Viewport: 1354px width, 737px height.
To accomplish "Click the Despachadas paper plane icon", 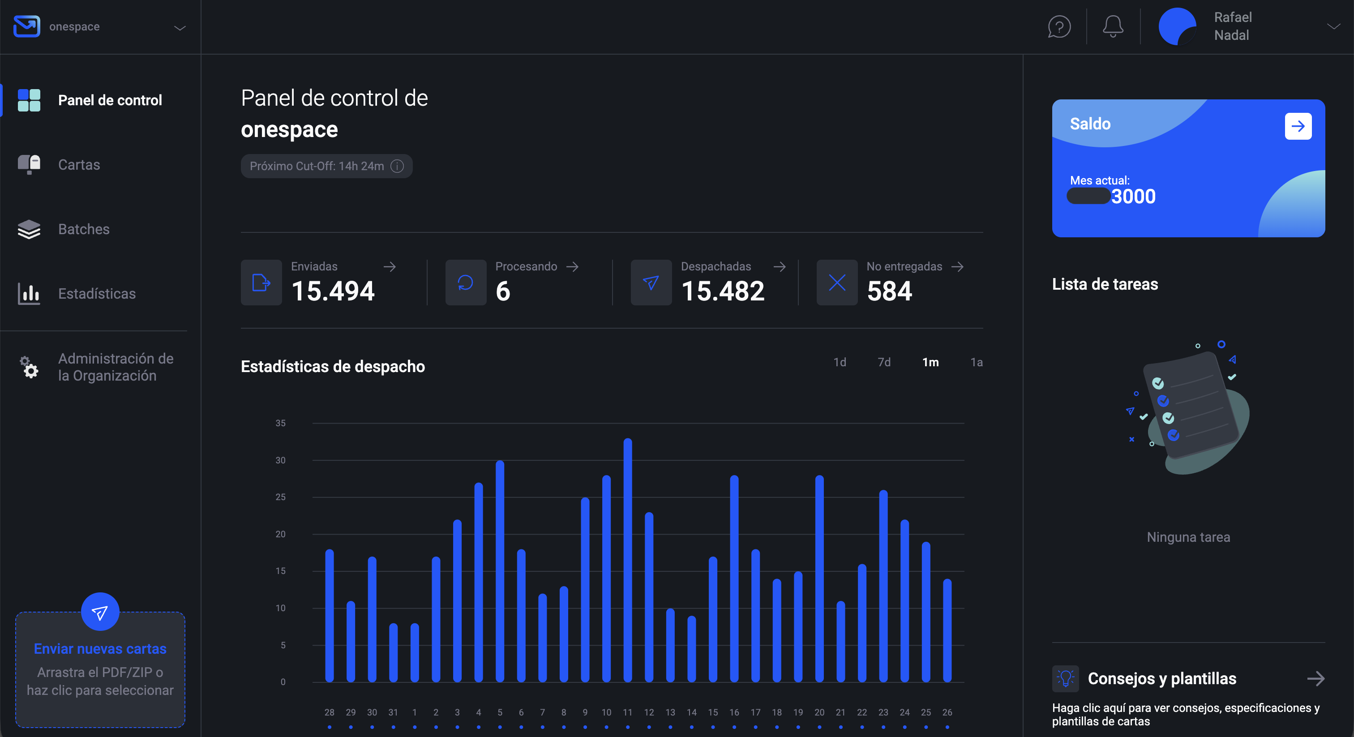I will point(651,282).
